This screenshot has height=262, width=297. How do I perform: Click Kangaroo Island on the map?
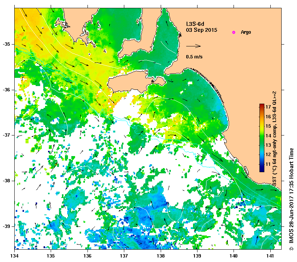pos(131,82)
